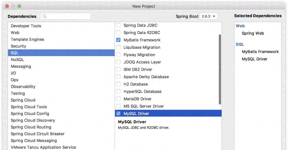Select the NoSQL category

click(x=17, y=60)
